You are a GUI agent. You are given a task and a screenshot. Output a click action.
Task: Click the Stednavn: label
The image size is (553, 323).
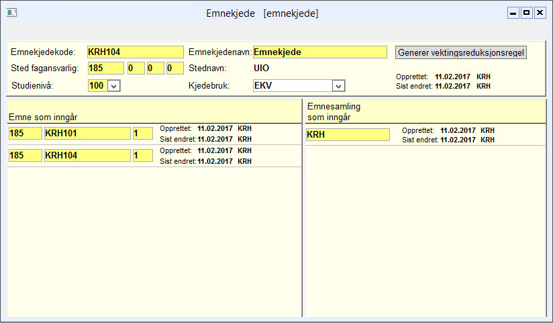207,68
